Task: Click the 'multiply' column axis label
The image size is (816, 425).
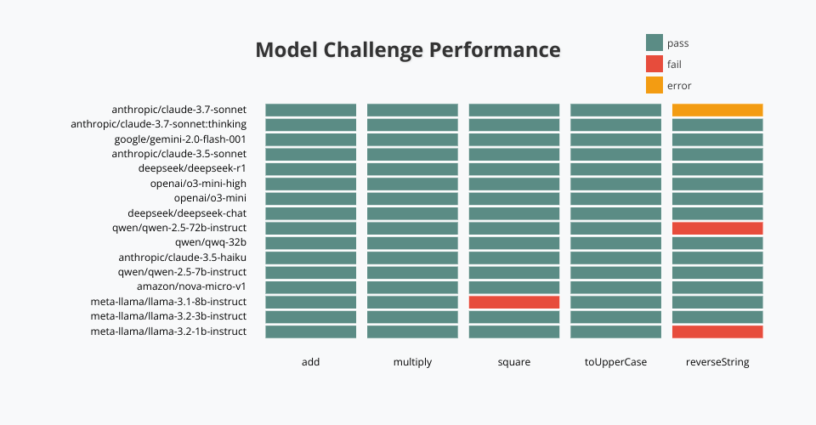Action: (x=412, y=362)
